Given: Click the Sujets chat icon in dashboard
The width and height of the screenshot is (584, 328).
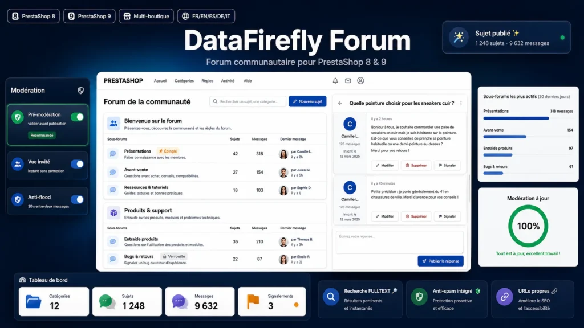Looking at the screenshot, I should [x=107, y=302].
